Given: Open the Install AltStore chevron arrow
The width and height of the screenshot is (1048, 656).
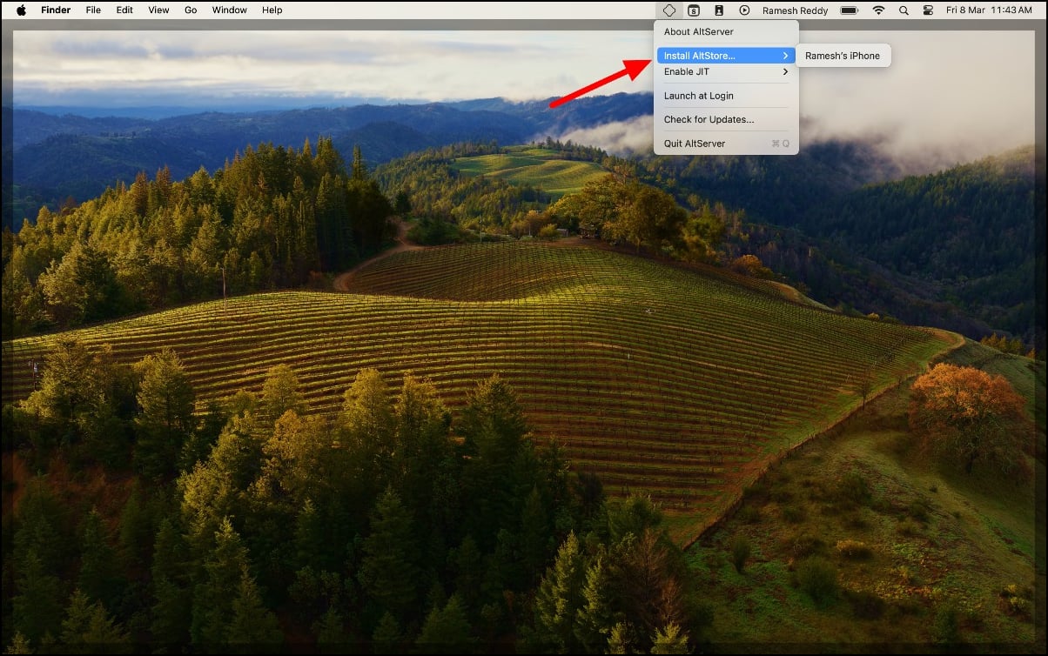Looking at the screenshot, I should [x=784, y=55].
